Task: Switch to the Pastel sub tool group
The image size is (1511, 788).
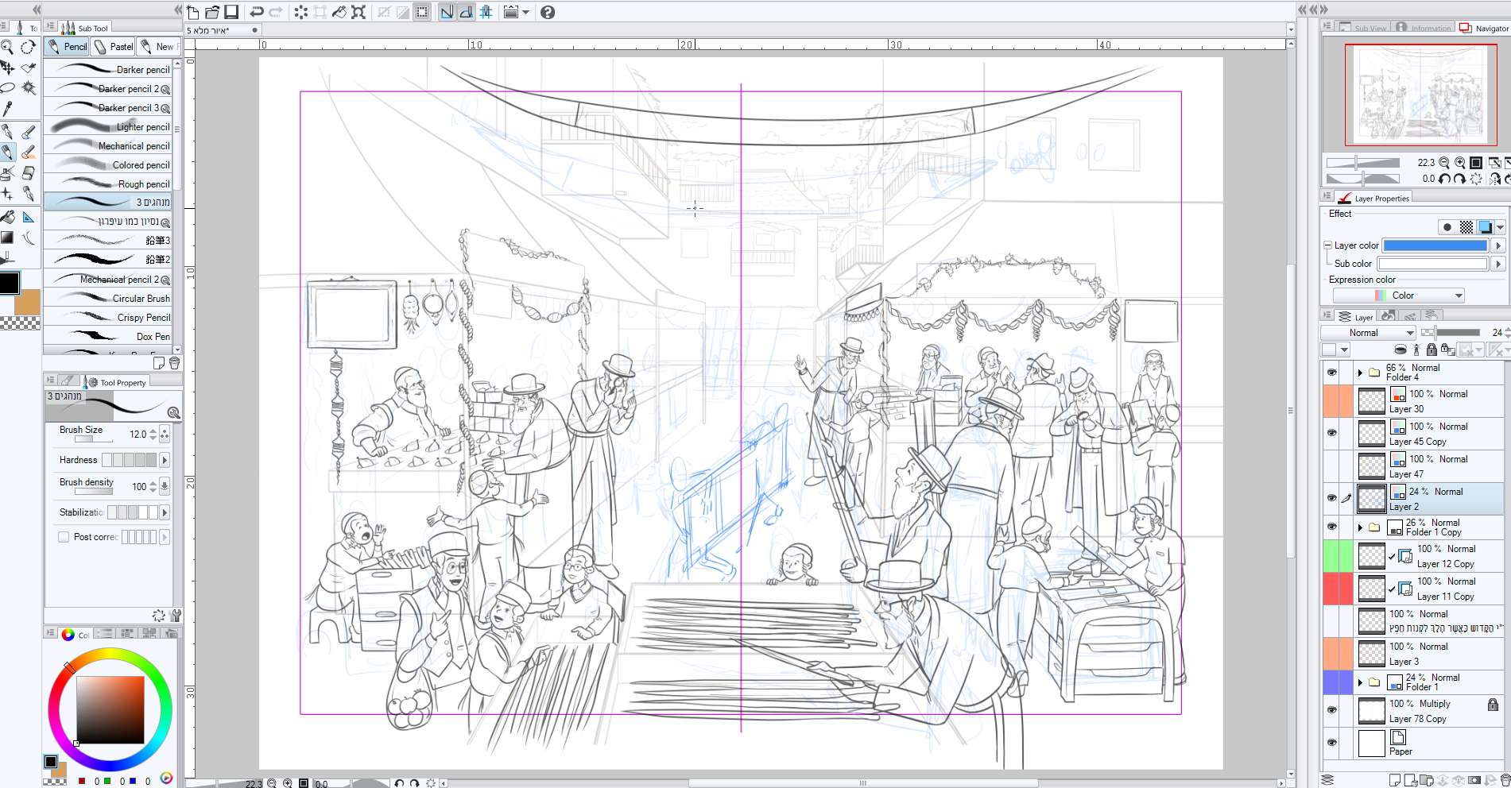Action: 114,47
